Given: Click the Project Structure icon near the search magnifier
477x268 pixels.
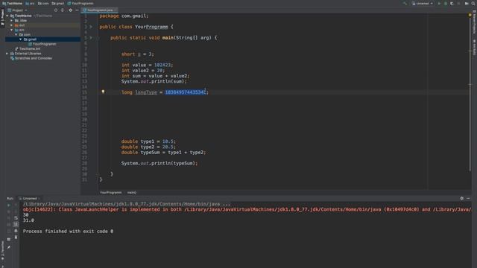Looking at the screenshot, I should click(x=467, y=3).
